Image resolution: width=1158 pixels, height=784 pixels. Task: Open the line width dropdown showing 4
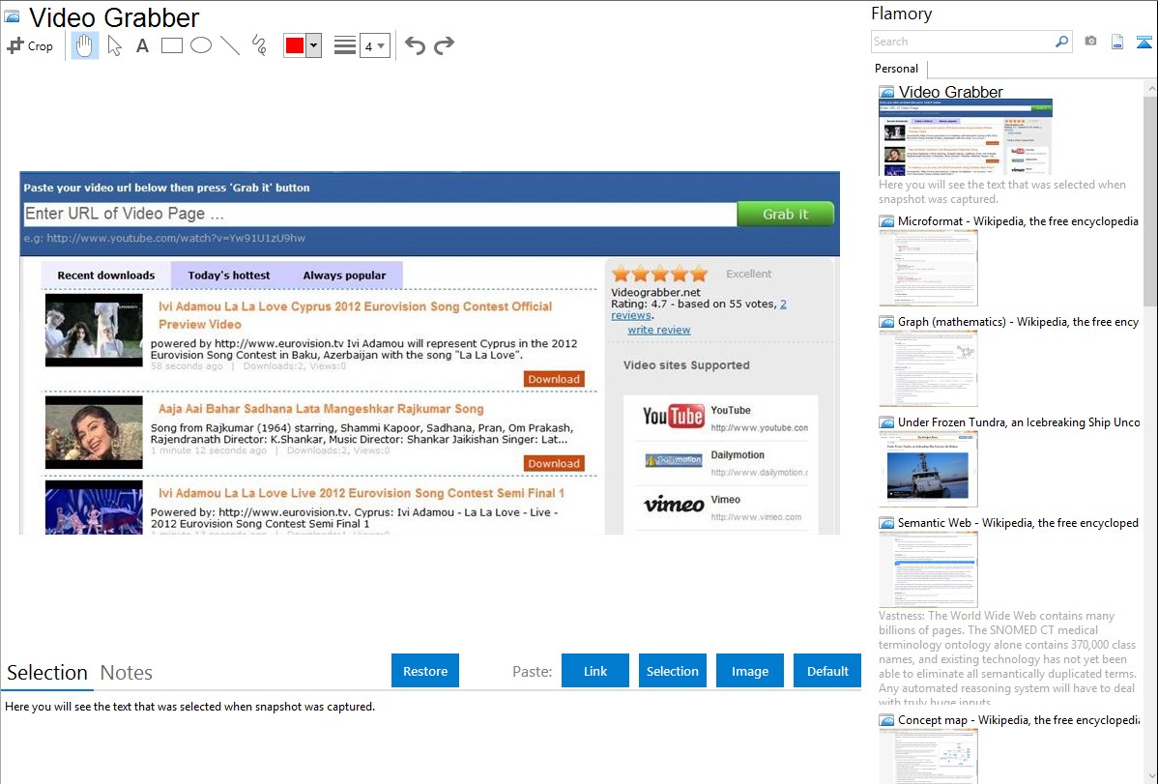pyautogui.click(x=374, y=45)
